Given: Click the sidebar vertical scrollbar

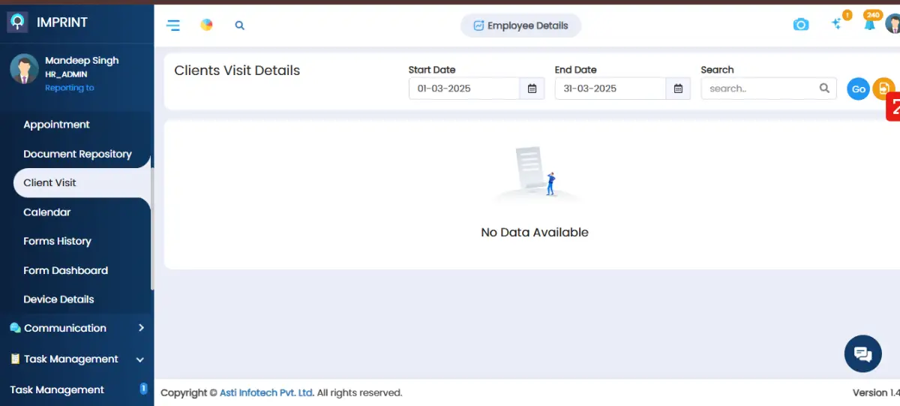Looking at the screenshot, I should pos(152,225).
